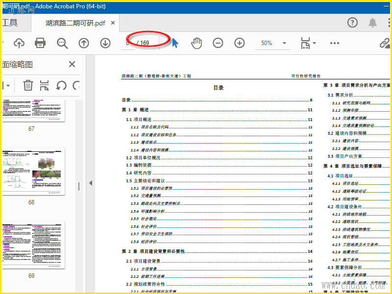Select the arrow selection tool
Screen dimensions: 392x294
175,43
